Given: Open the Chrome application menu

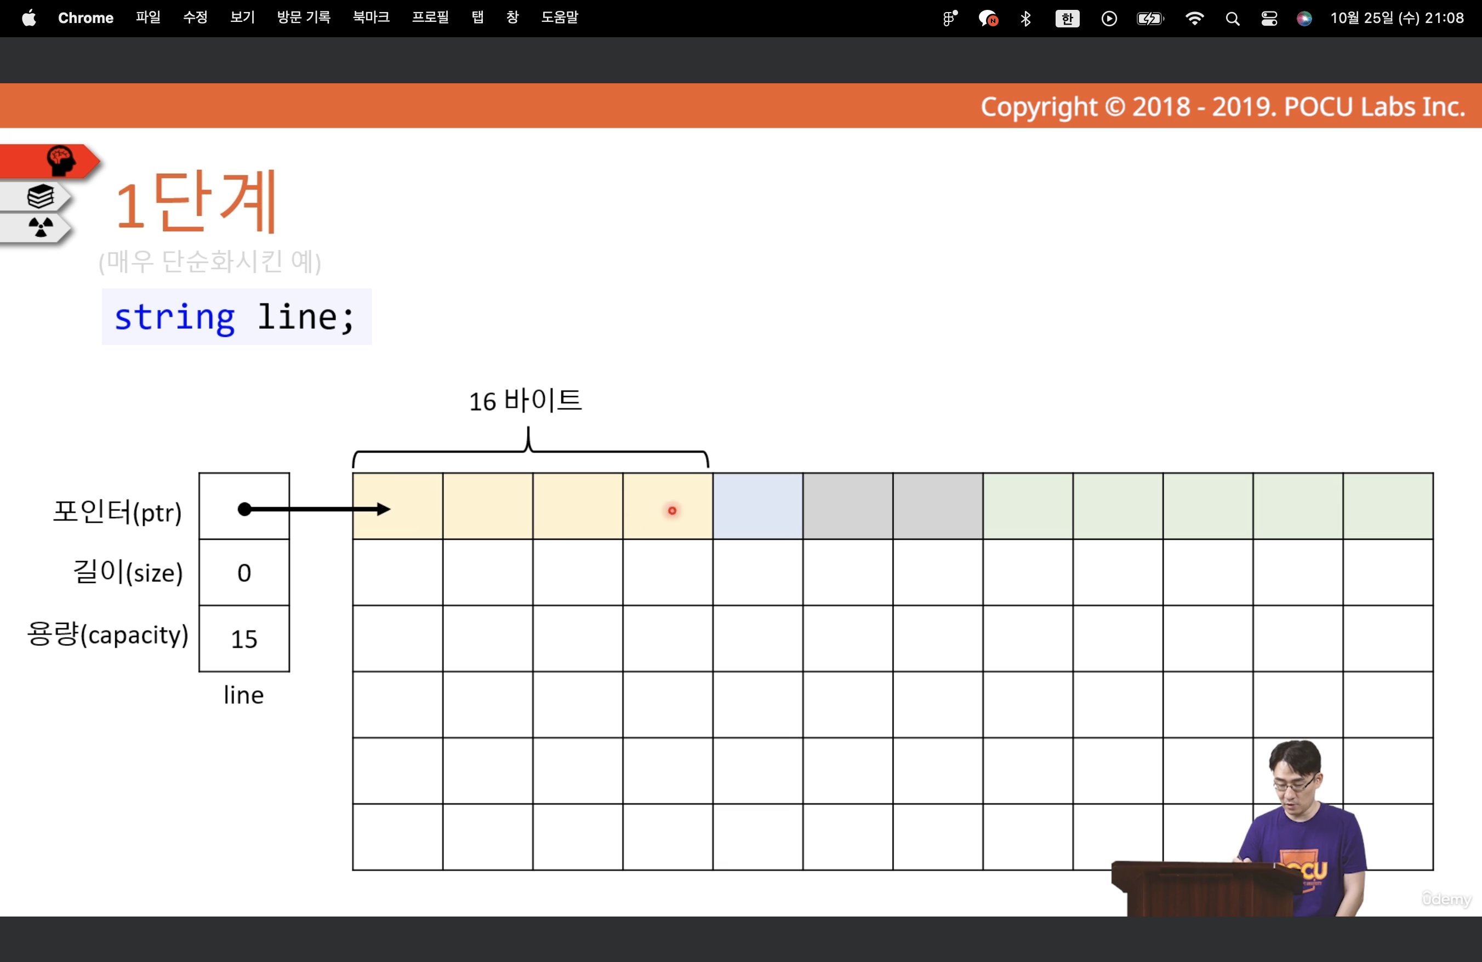Looking at the screenshot, I should click(86, 18).
